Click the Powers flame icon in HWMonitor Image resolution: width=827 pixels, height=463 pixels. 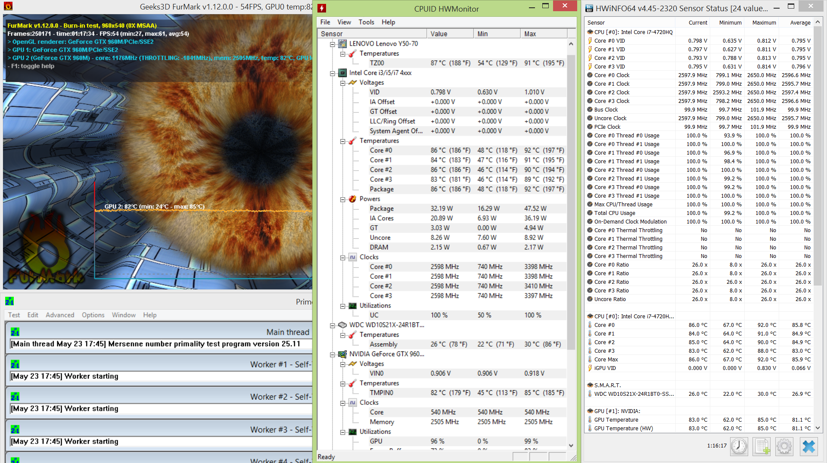click(x=353, y=199)
